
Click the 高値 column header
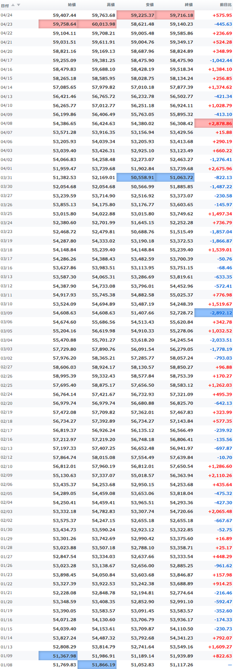coord(110,5)
